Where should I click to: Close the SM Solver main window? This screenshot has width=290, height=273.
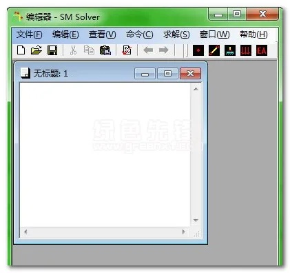[x=262, y=14]
